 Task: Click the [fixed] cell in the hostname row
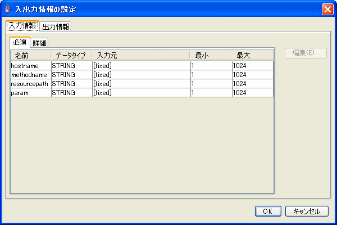pyautogui.click(x=141, y=66)
